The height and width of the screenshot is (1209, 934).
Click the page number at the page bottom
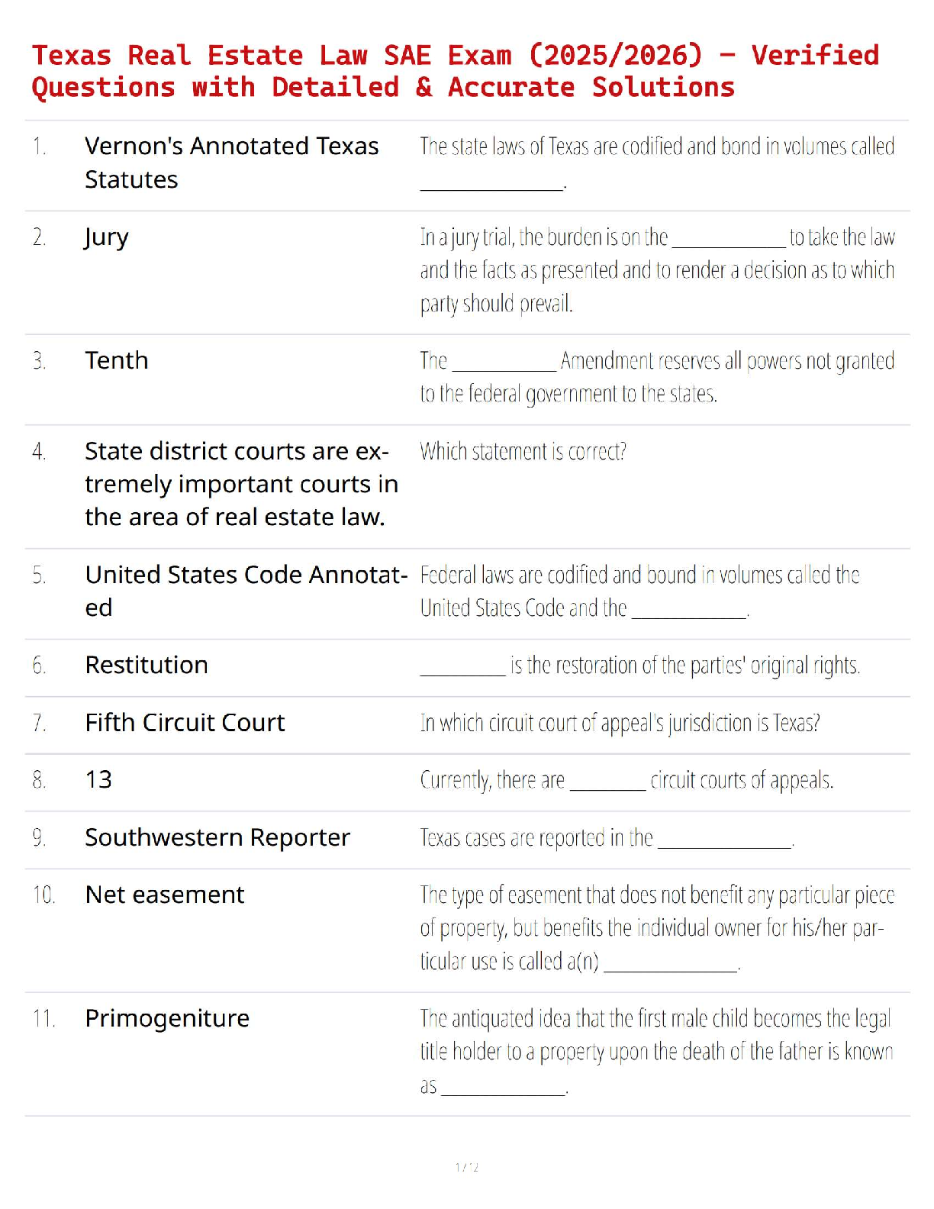pyautogui.click(x=467, y=1167)
